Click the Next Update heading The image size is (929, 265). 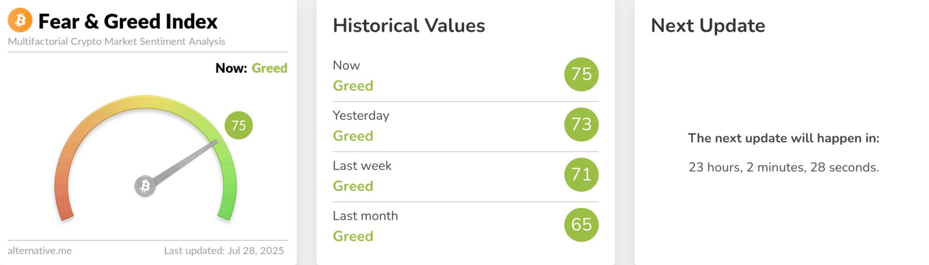(x=708, y=26)
